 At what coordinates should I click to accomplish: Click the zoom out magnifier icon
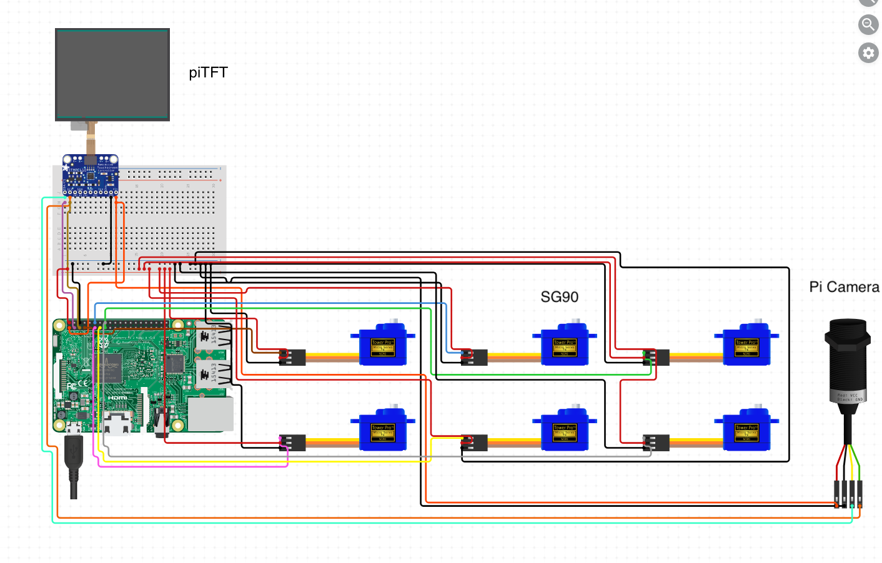click(868, 25)
